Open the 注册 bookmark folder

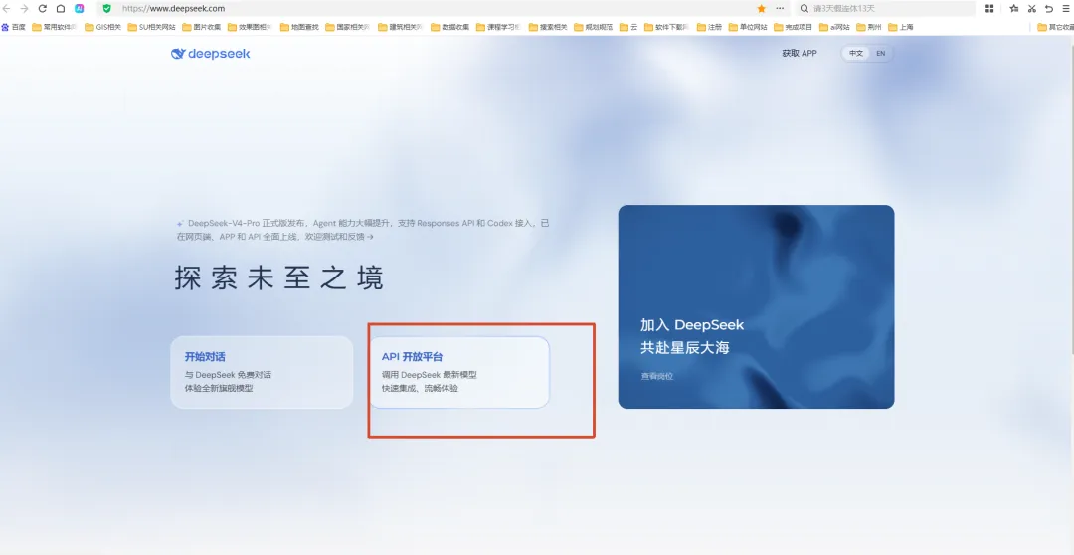710,28
